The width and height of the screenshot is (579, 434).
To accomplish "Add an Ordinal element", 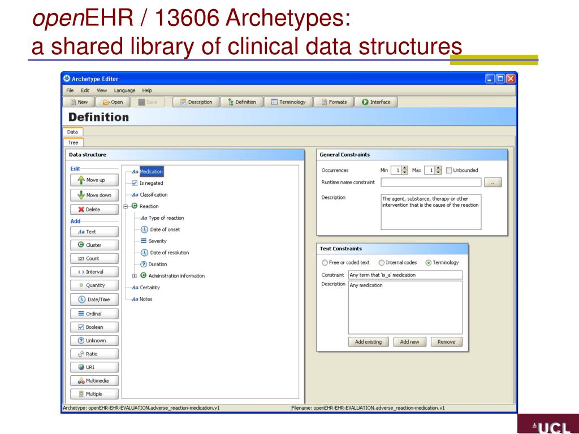I will click(x=94, y=314).
